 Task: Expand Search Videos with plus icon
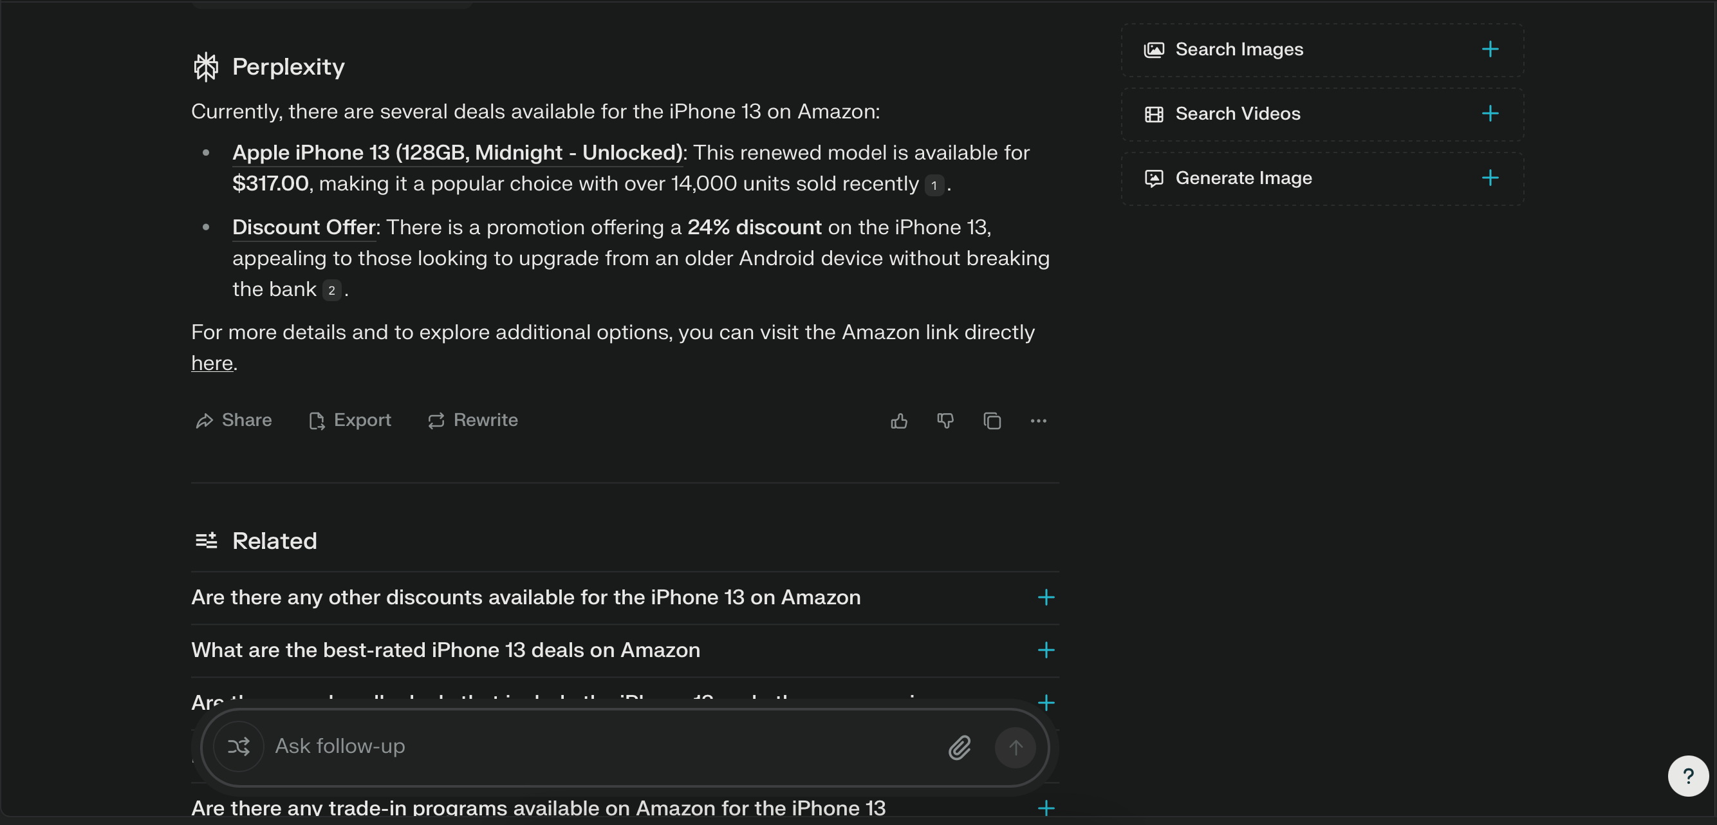coord(1490,114)
